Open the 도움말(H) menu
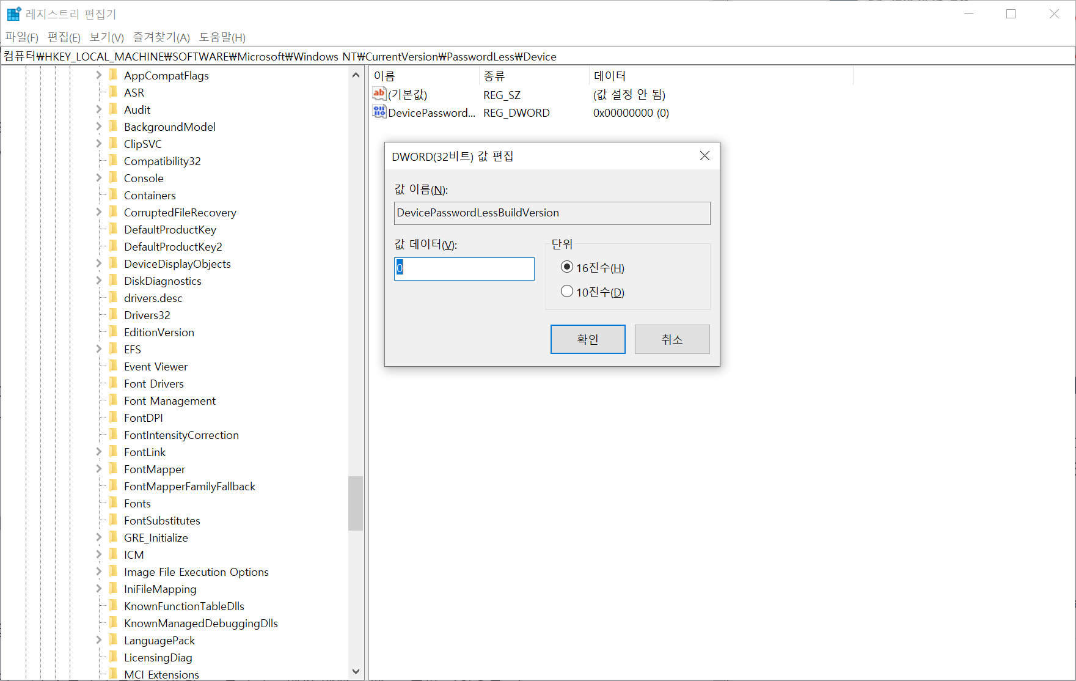1076x681 pixels. pyautogui.click(x=222, y=37)
